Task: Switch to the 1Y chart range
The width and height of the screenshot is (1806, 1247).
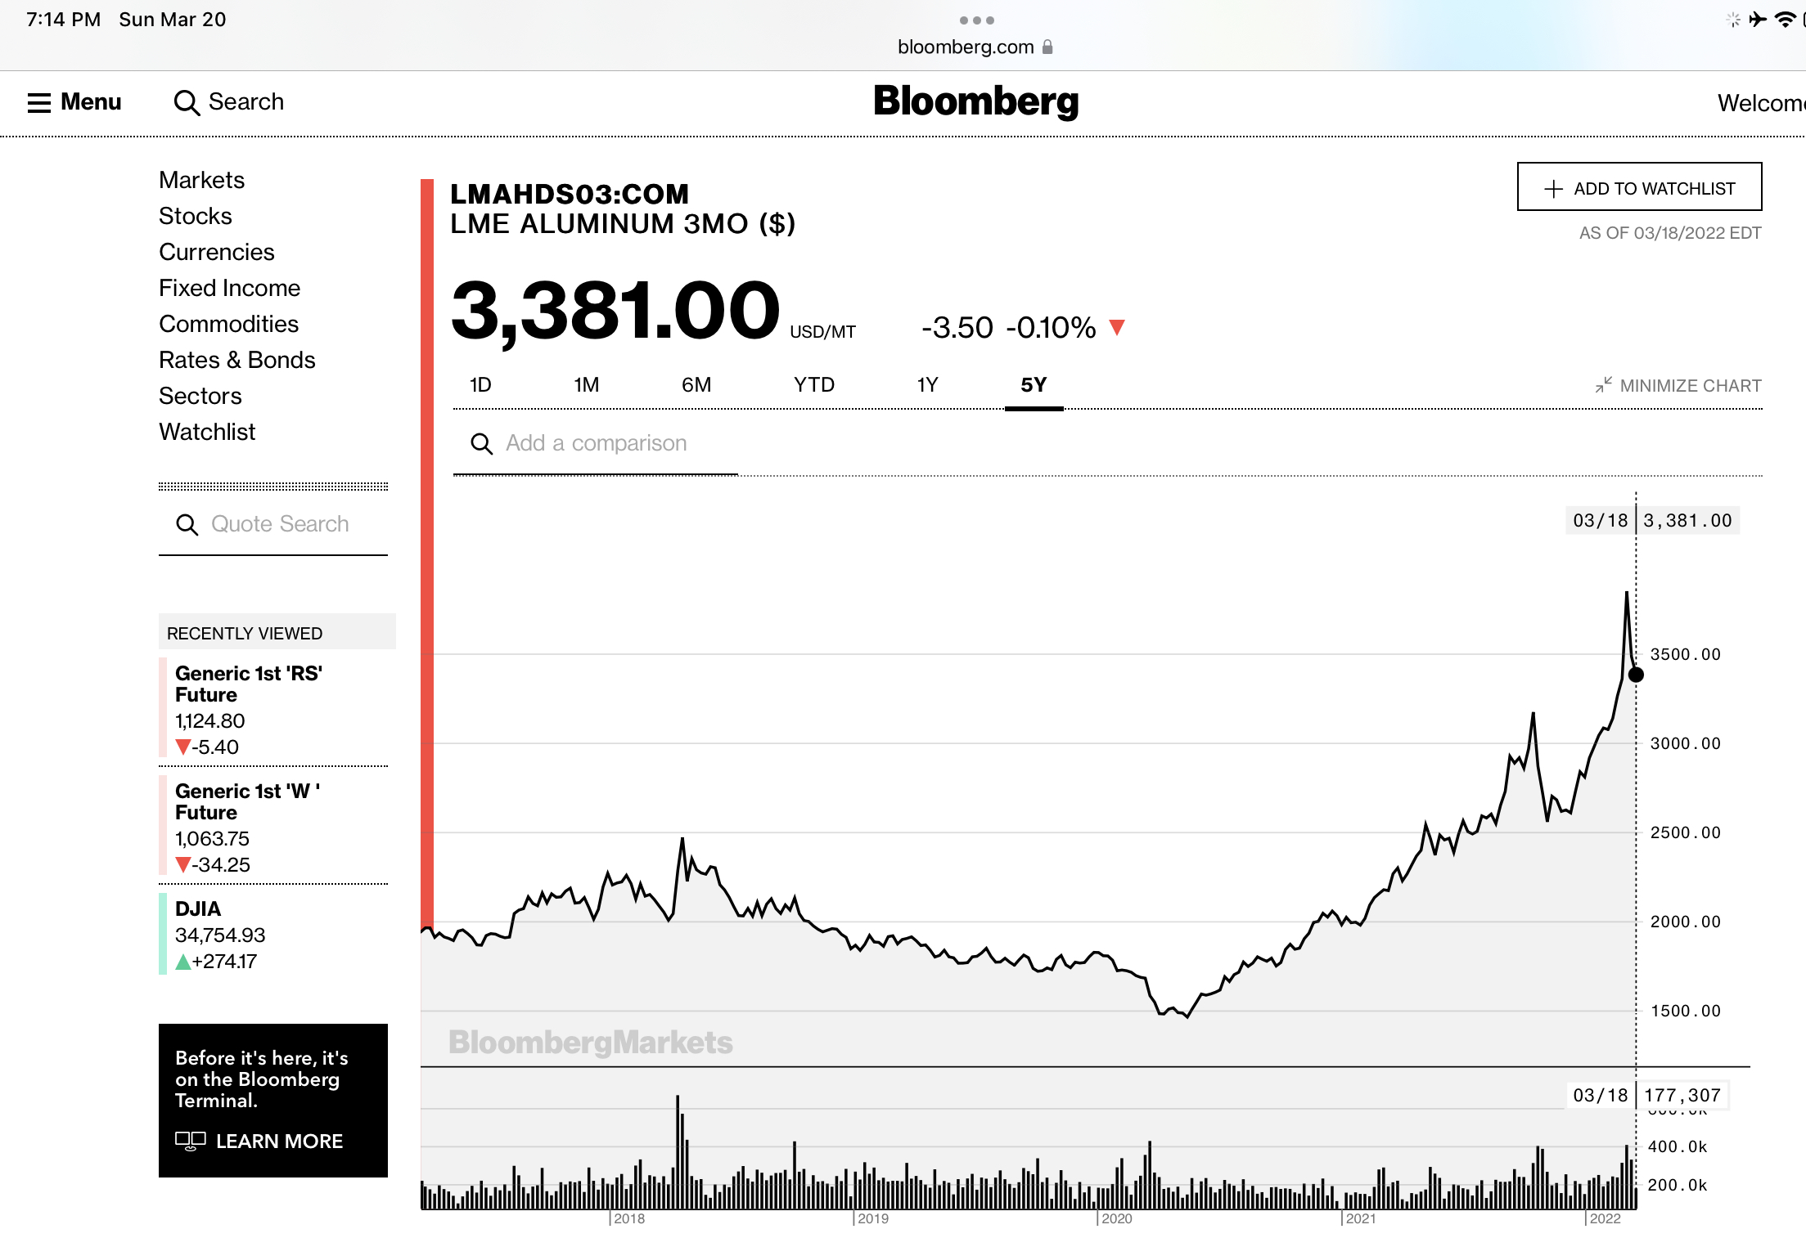Action: pyautogui.click(x=927, y=385)
